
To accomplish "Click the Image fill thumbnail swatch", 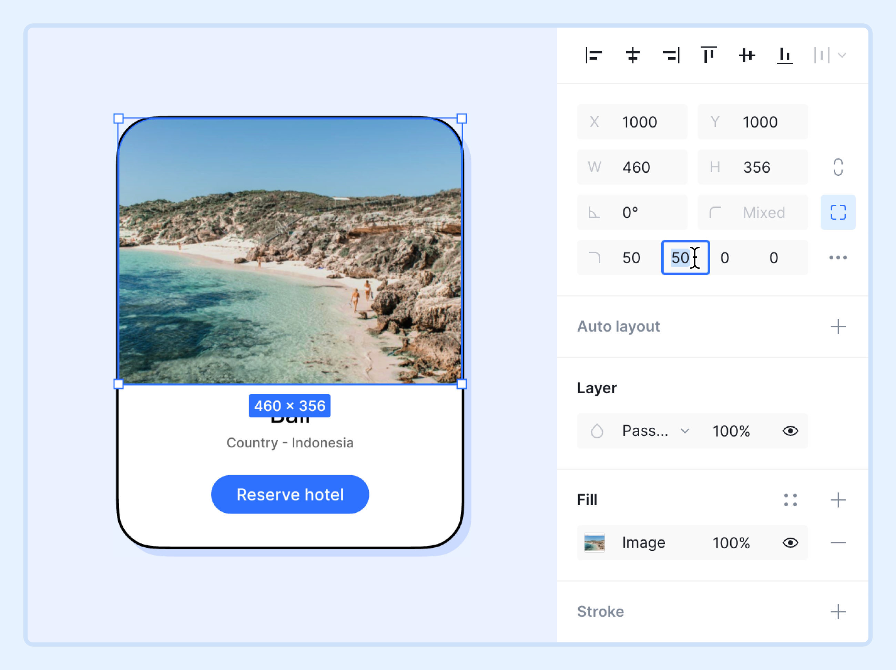I will [x=594, y=543].
